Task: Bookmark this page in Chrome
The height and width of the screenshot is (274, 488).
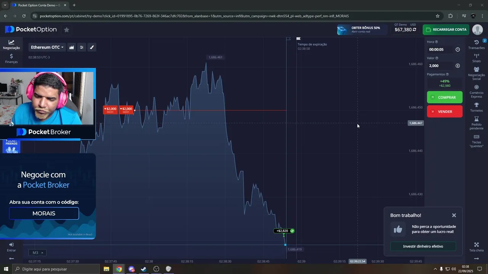Action: pos(438,16)
